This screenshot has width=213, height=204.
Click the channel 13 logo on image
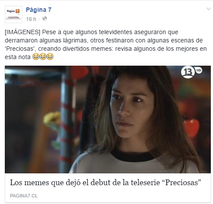tap(188, 72)
